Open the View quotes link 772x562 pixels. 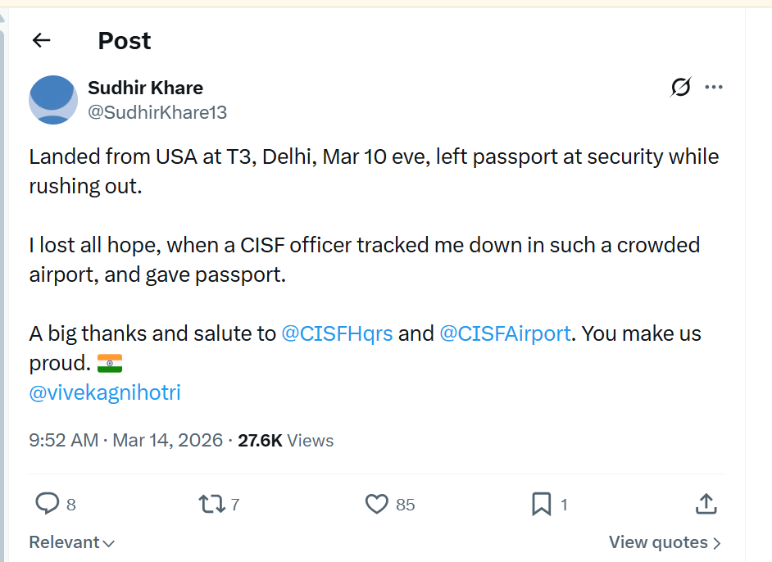click(665, 542)
